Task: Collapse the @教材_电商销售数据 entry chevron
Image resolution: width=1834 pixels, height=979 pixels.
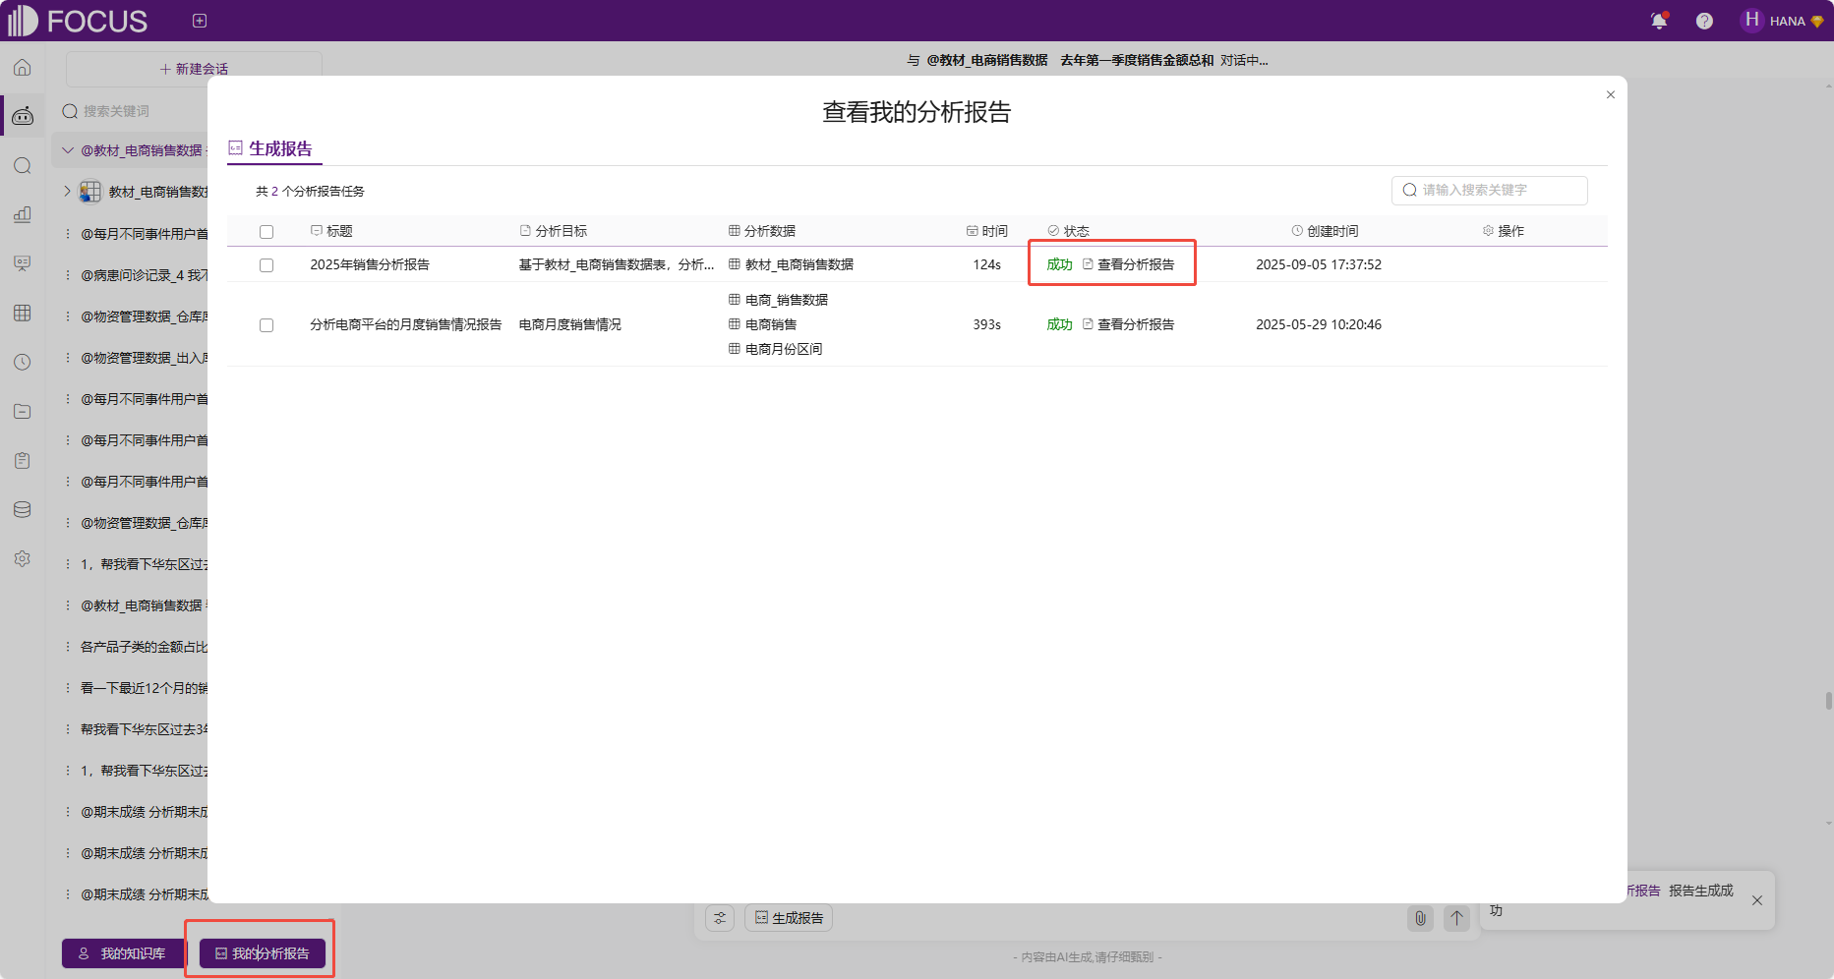Action: [x=66, y=149]
